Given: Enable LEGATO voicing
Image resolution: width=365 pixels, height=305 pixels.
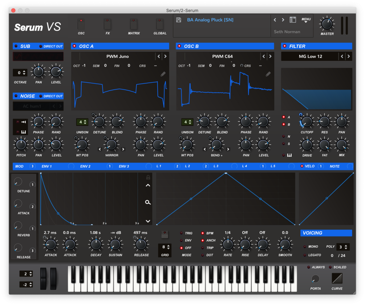Looking at the screenshot, I should (305, 255).
